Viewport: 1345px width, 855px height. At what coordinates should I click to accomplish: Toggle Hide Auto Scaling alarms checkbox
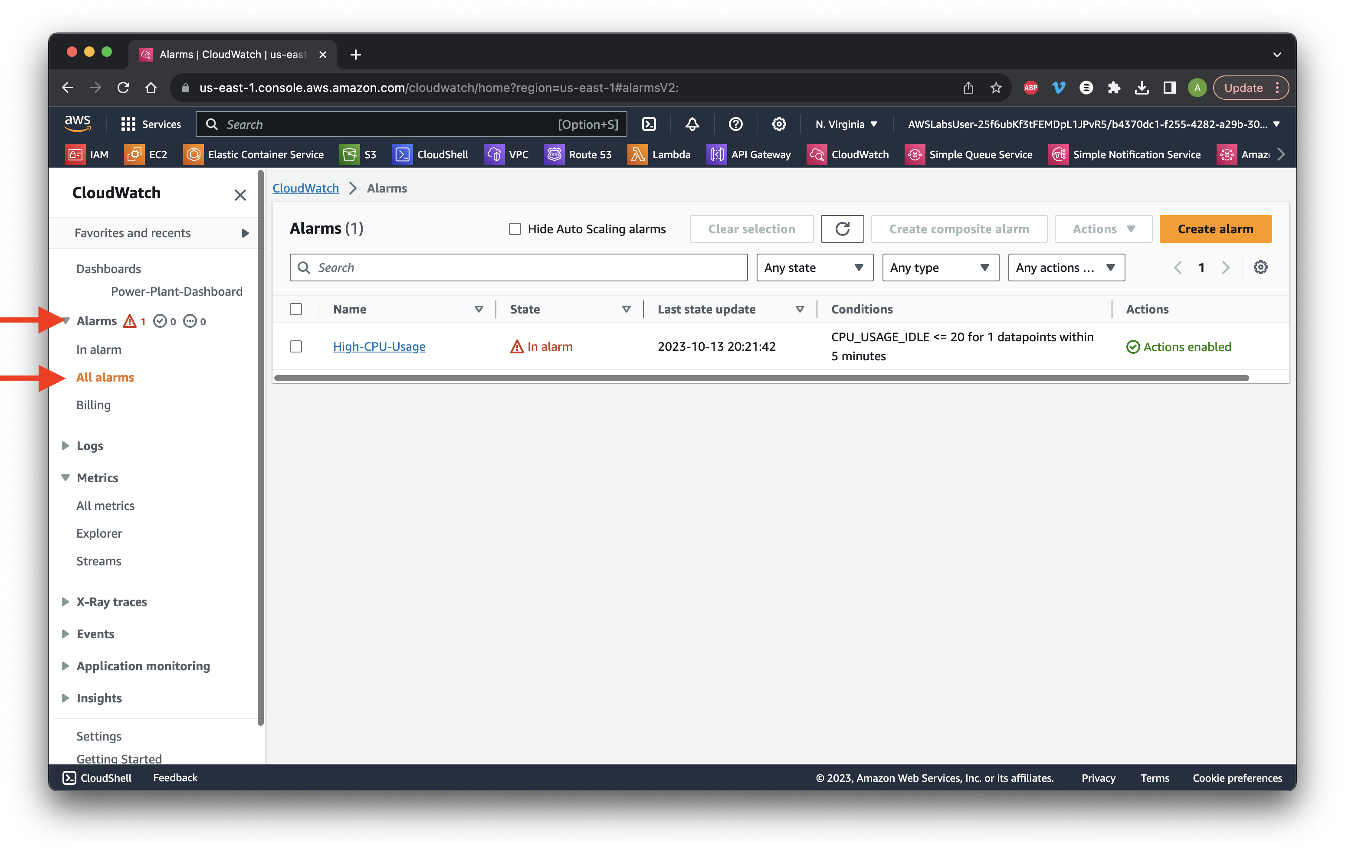(515, 229)
